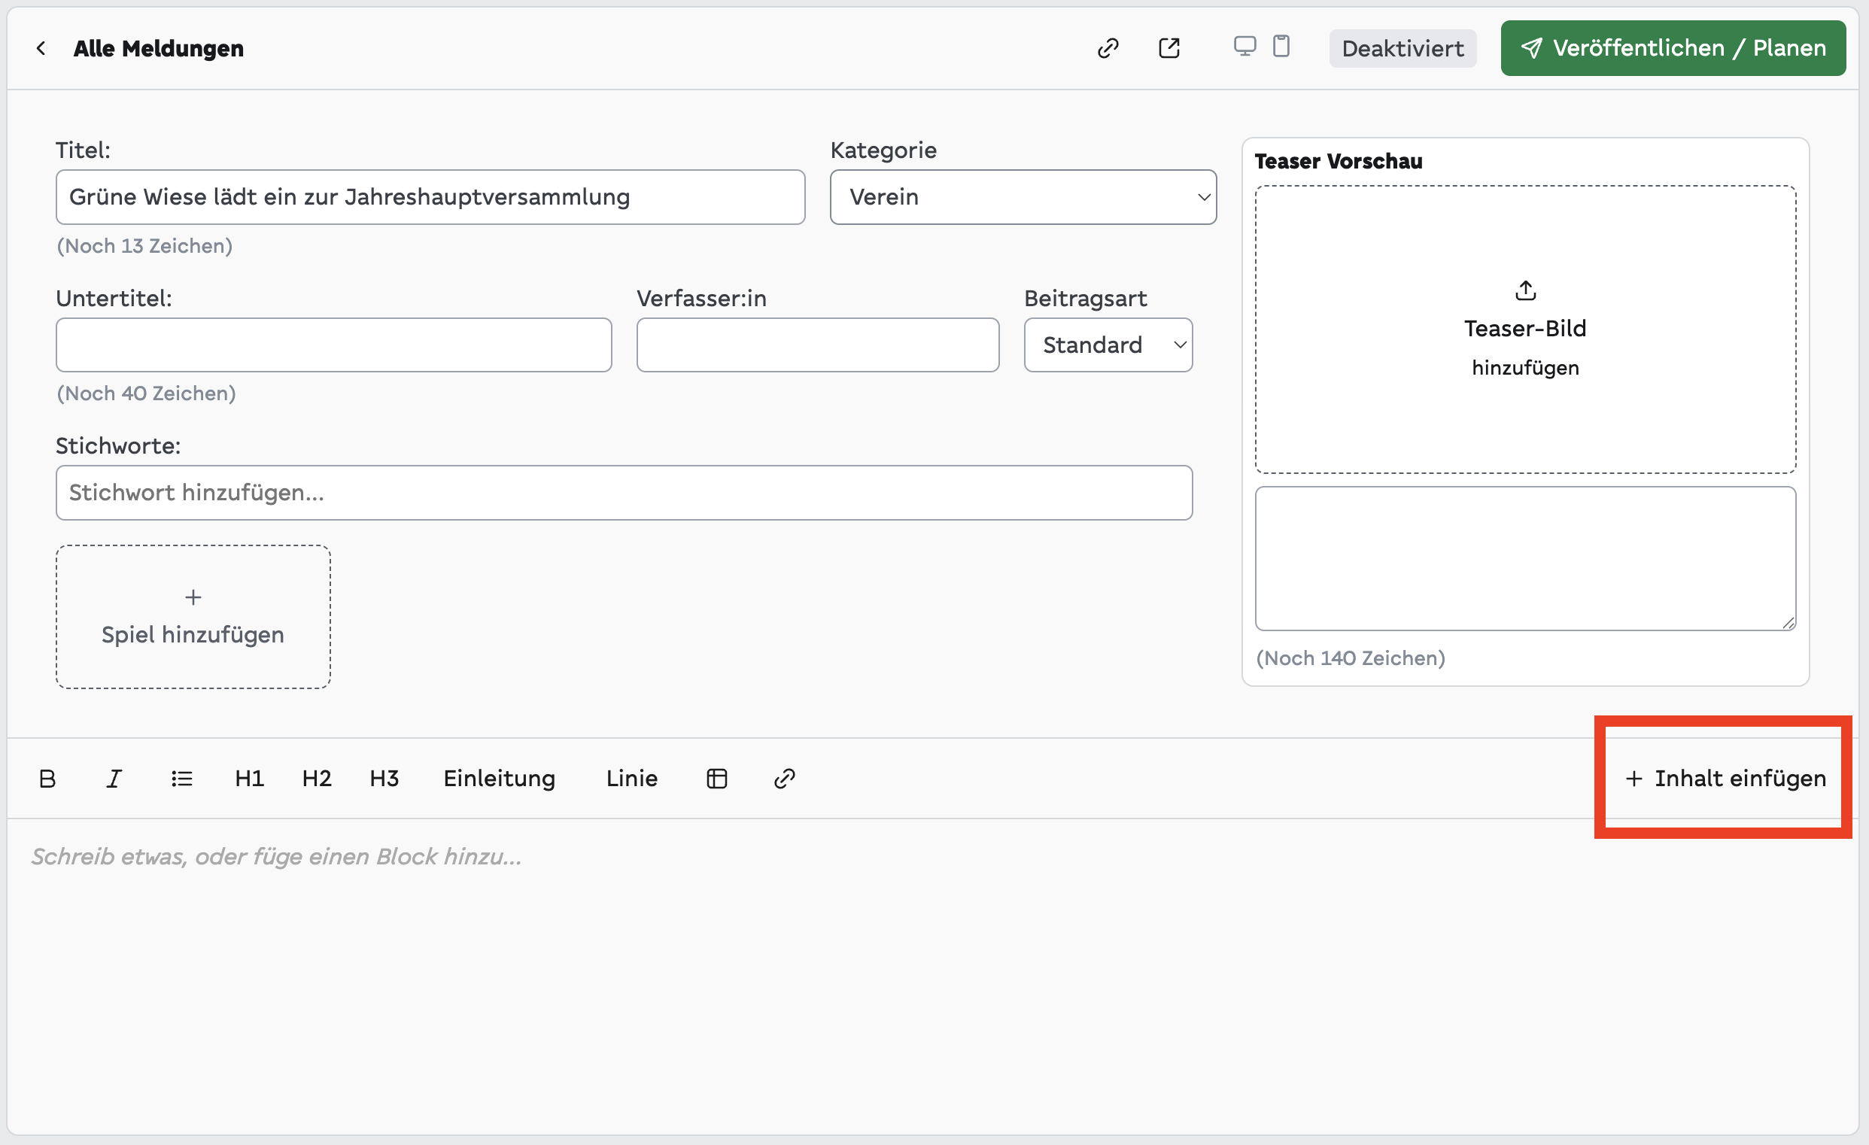Click Veröffentlichen / Planen button

click(x=1673, y=48)
